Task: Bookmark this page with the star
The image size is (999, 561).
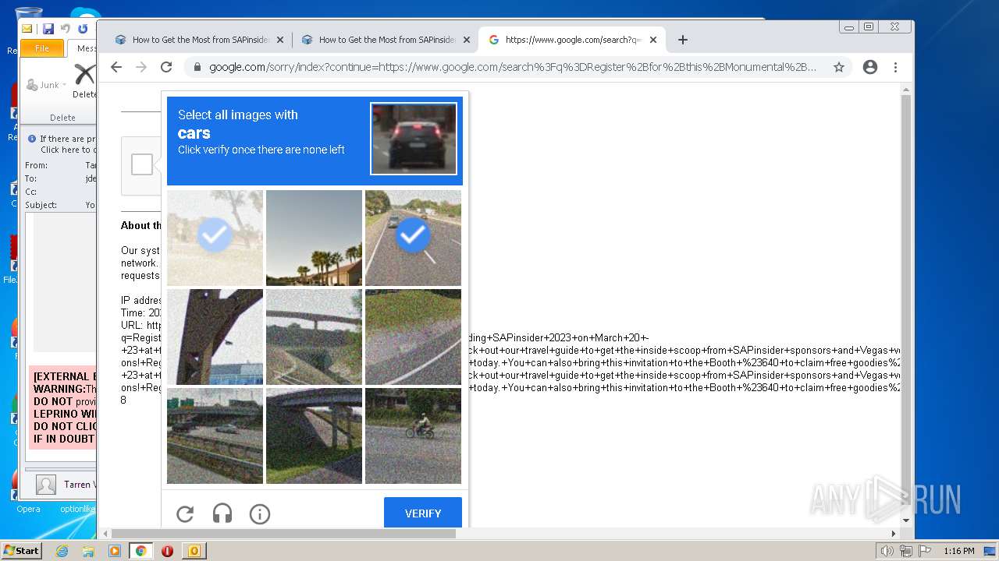Action: pos(839,67)
